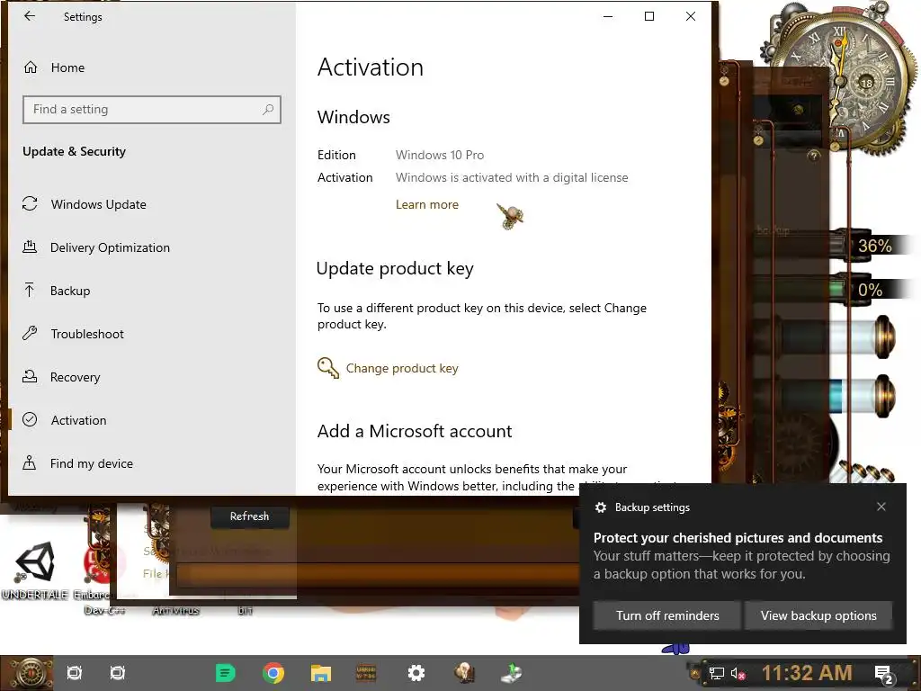Click the 11:32 AM taskbar clock
The height and width of the screenshot is (691, 921).
tap(807, 673)
